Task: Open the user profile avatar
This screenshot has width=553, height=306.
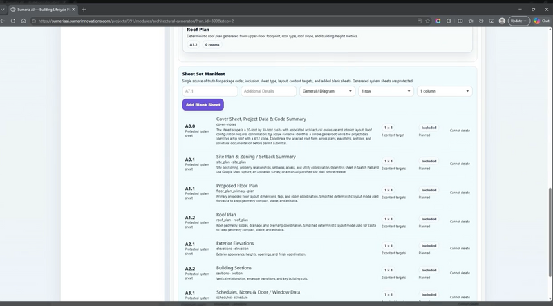Action: (503, 21)
